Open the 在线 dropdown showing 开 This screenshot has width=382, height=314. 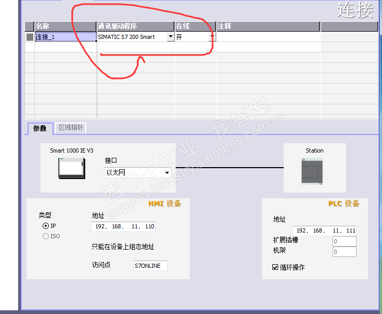[x=213, y=37]
